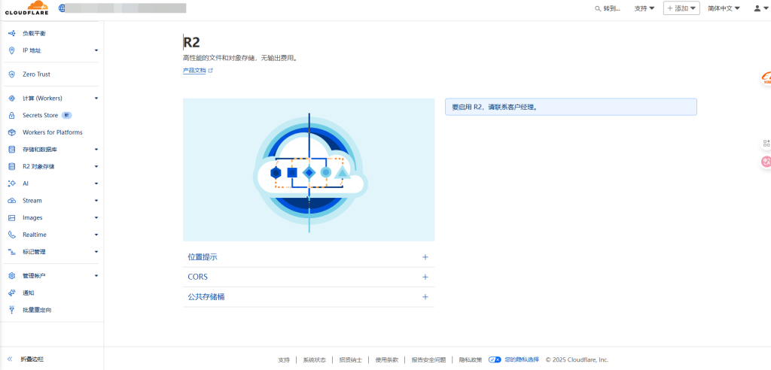The height and width of the screenshot is (370, 771).
Task: Expand the 位置提示 section plus
Action: (425, 257)
